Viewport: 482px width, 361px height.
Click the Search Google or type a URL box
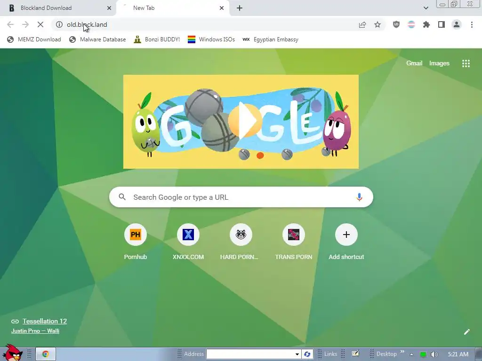[241, 197]
